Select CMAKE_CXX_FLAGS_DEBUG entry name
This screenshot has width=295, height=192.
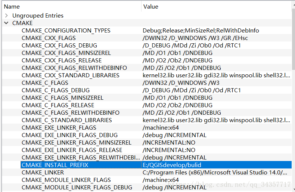click(59, 46)
